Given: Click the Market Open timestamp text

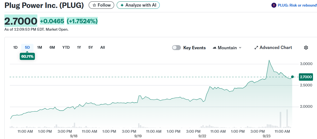Looking at the screenshot, I should pos(37,29).
